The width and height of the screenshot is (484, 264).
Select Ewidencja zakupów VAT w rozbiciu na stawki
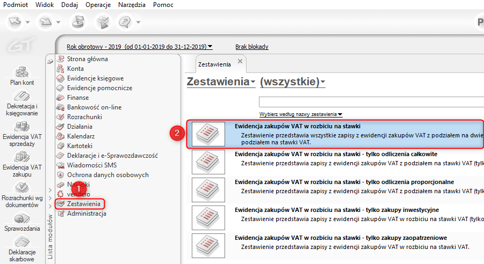(335, 135)
